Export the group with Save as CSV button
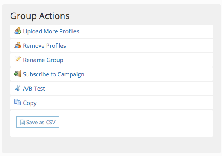This screenshot has width=222, height=156. (x=38, y=122)
